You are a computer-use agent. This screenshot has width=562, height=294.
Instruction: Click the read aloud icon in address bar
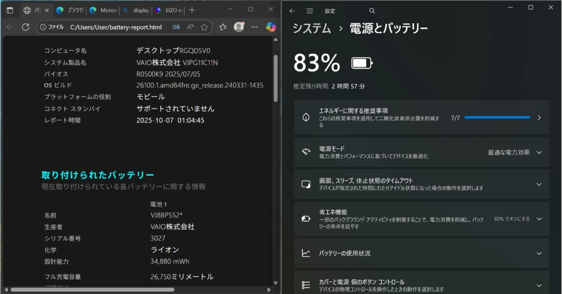190,27
